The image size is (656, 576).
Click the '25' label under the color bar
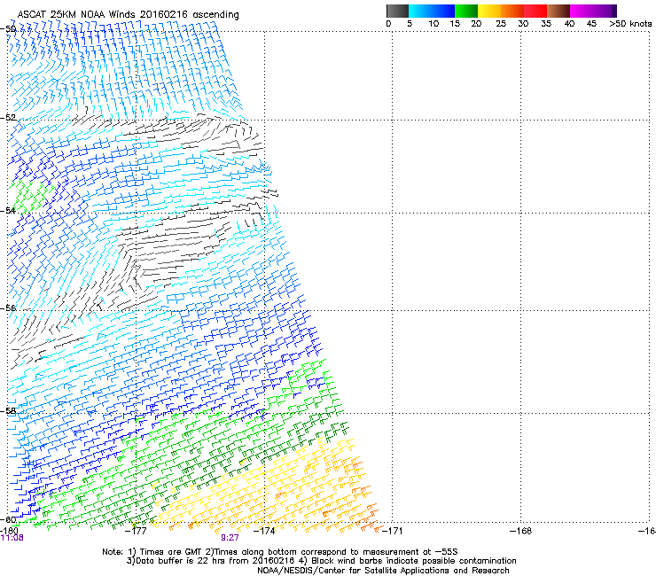501,24
